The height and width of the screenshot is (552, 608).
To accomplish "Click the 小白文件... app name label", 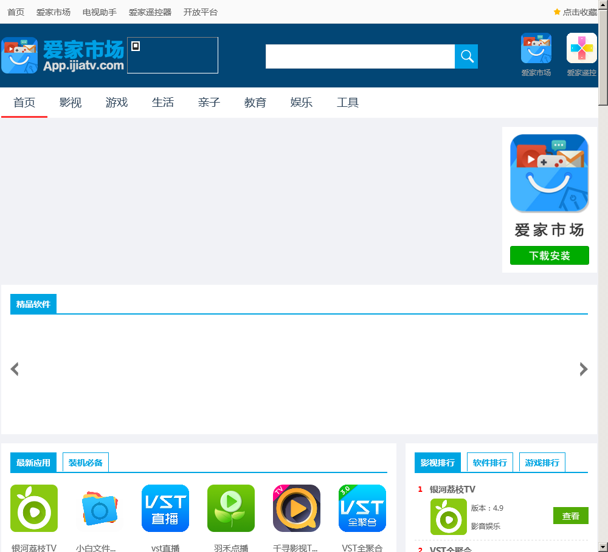I will click(x=96, y=548).
